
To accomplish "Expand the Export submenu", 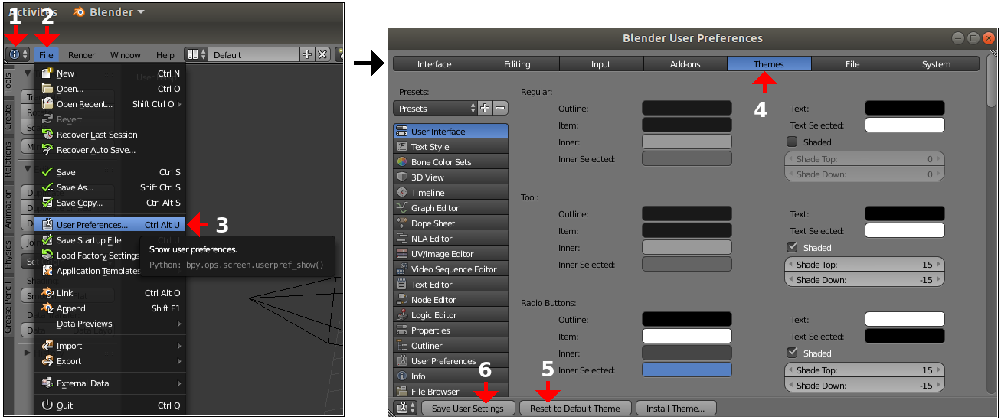I will tap(110, 361).
